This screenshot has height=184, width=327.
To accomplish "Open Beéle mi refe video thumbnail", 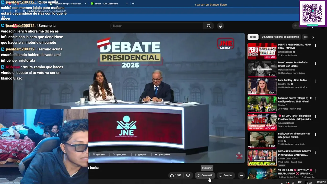I will tap(262, 140).
